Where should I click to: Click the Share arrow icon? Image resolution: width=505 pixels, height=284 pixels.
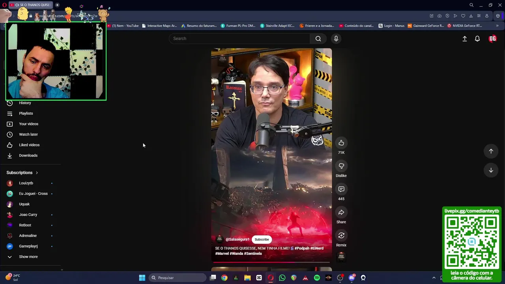(341, 212)
